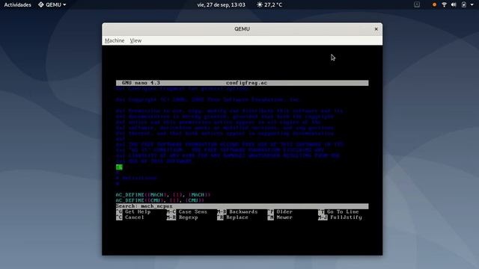Click the Get Help shortcut label in nano
The image size is (479, 269).
coord(138,211)
